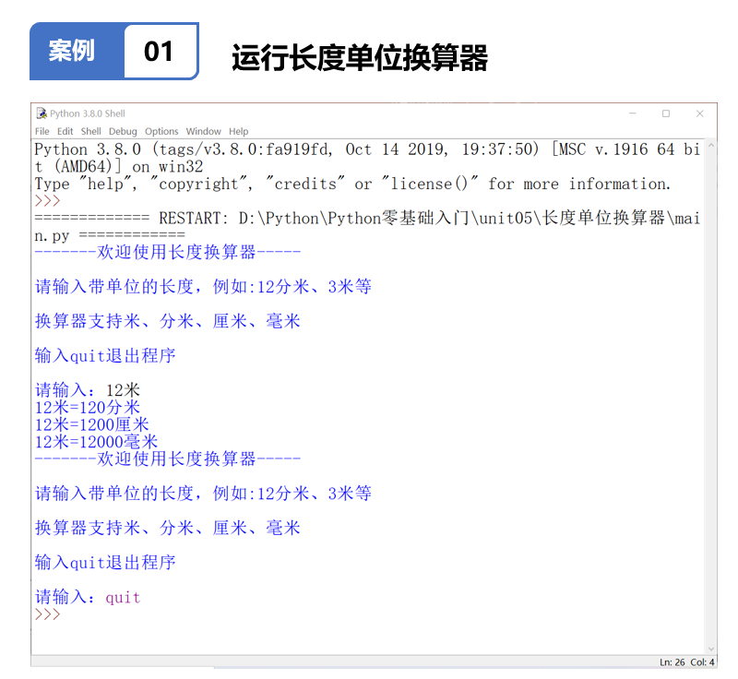Click the vertical scrollbar track
Image resolution: width=738 pixels, height=679 pixels.
(x=711, y=398)
